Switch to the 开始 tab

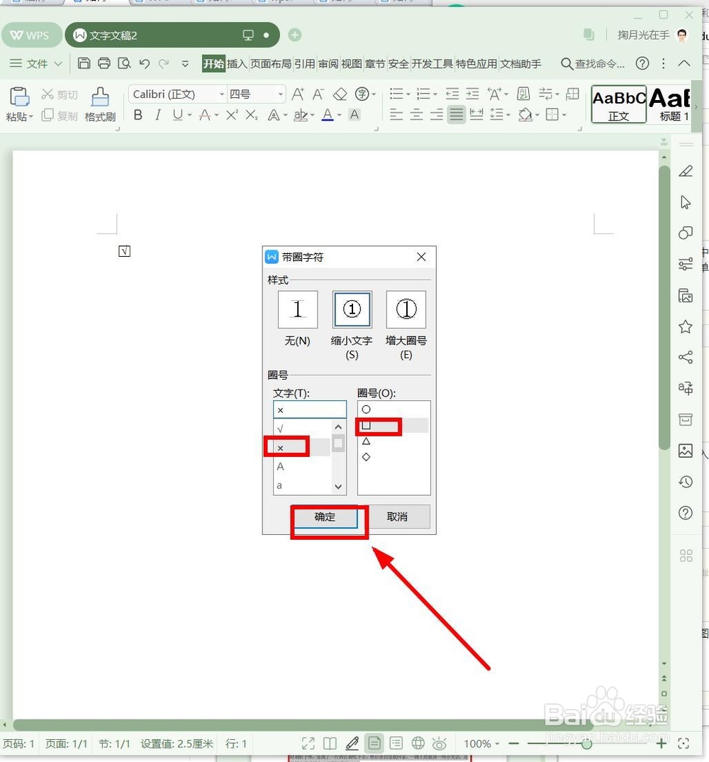point(213,64)
